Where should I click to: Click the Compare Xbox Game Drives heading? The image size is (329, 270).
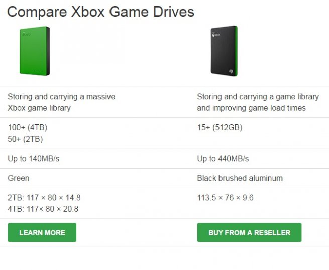[x=101, y=12]
